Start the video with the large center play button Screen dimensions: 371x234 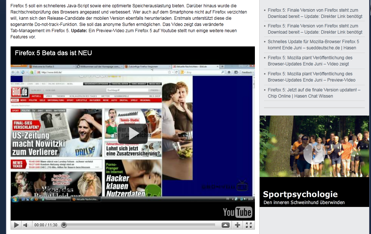pyautogui.click(x=133, y=134)
